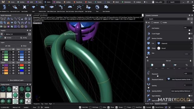Click the Size List lock icon
This screenshot has width=194, height=109.
191,61
